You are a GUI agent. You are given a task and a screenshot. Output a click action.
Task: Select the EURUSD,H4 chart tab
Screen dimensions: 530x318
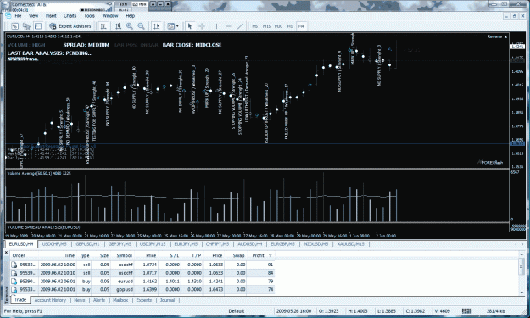tap(21, 243)
